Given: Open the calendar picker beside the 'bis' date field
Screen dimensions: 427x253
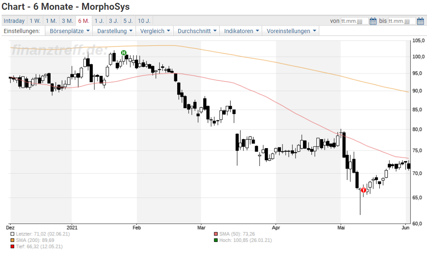Looking at the screenshot, I should (x=420, y=21).
